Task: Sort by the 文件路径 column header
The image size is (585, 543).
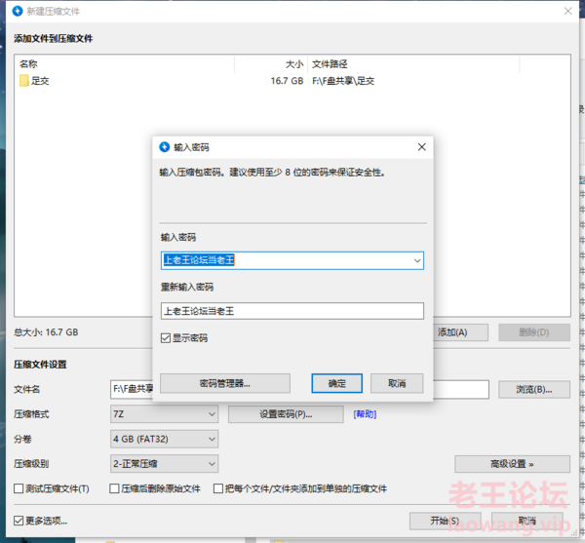Action: click(413, 64)
